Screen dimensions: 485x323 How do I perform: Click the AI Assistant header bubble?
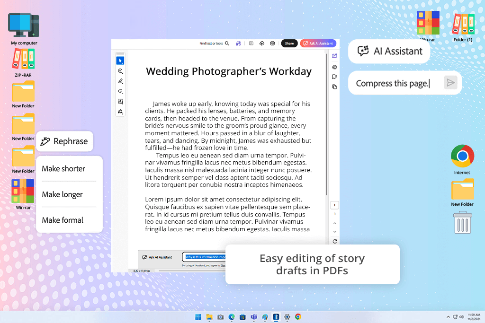tap(389, 51)
